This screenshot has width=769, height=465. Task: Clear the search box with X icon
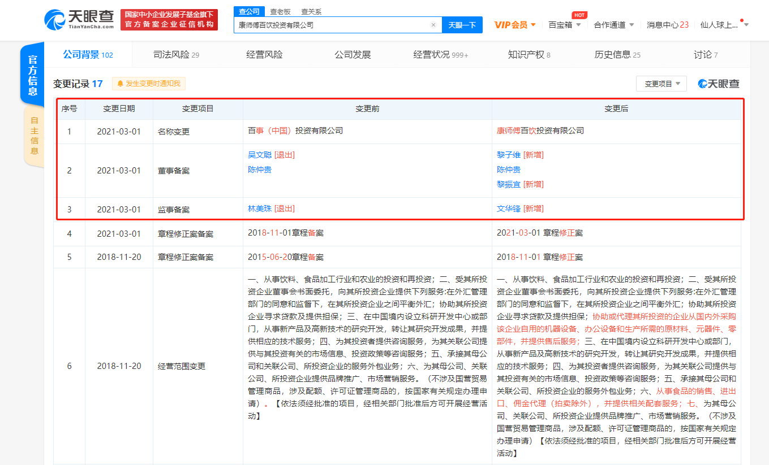coord(433,25)
